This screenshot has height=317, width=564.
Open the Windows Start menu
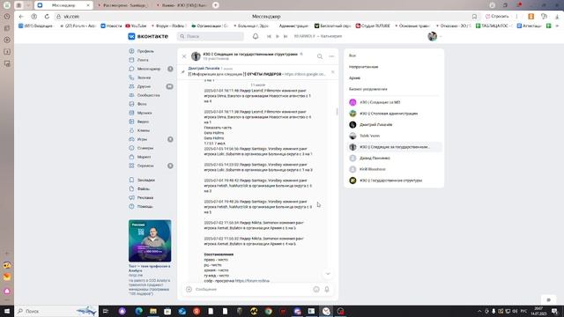[x=7, y=311]
